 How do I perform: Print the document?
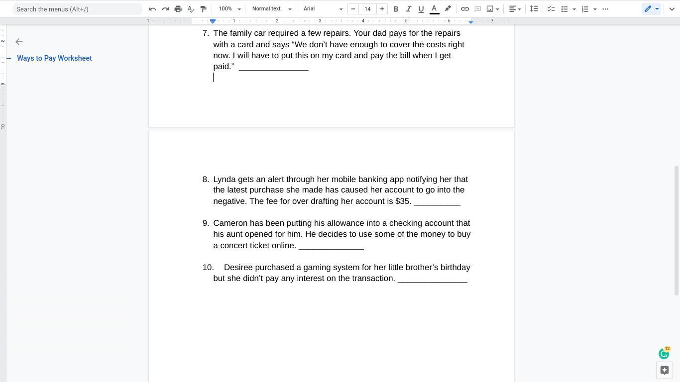click(x=178, y=9)
